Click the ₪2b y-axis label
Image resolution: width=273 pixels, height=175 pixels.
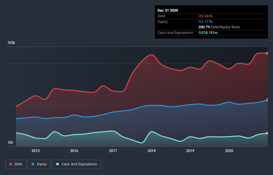(12, 43)
